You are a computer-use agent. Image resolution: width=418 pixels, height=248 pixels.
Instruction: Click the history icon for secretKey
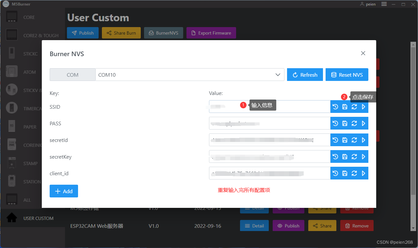[x=335, y=157]
